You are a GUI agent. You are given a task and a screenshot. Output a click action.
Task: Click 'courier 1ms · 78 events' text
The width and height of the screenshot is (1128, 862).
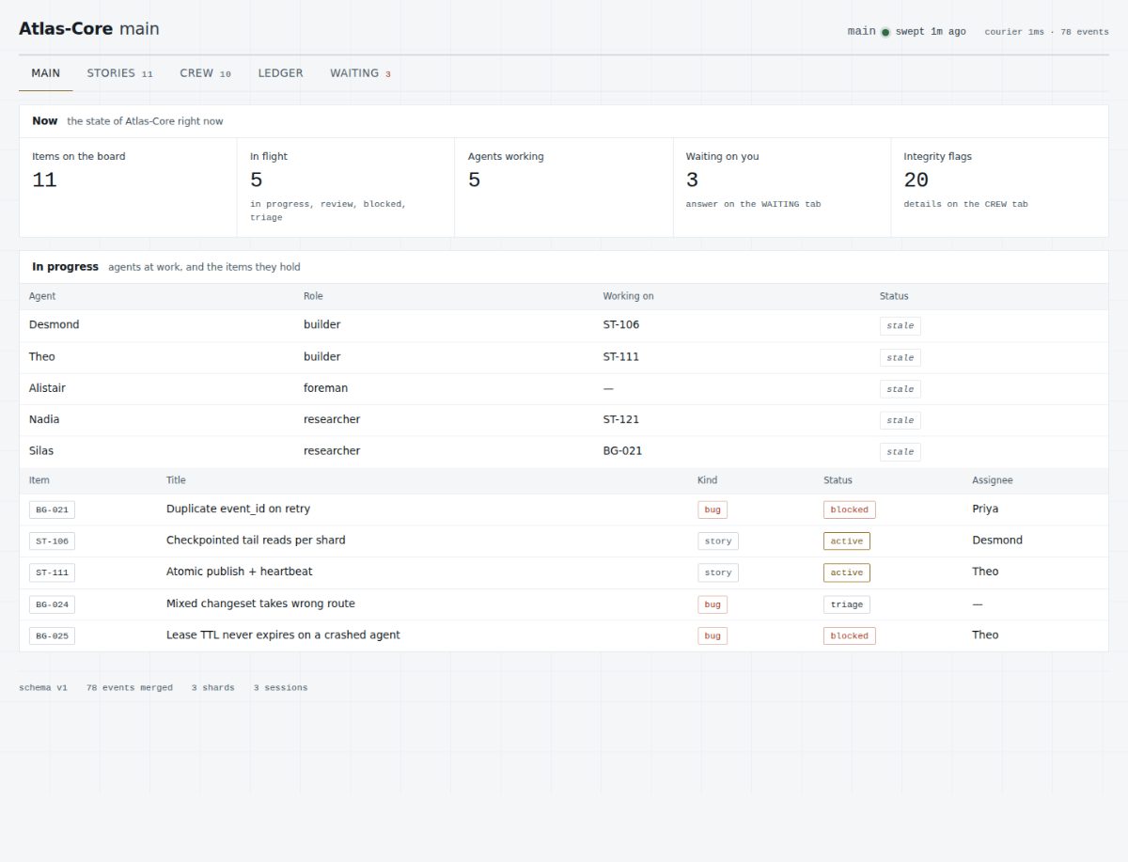(x=1046, y=32)
